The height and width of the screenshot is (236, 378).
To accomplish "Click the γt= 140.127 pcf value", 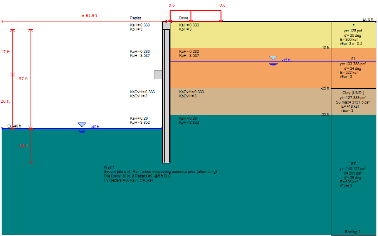I will click(352, 168).
